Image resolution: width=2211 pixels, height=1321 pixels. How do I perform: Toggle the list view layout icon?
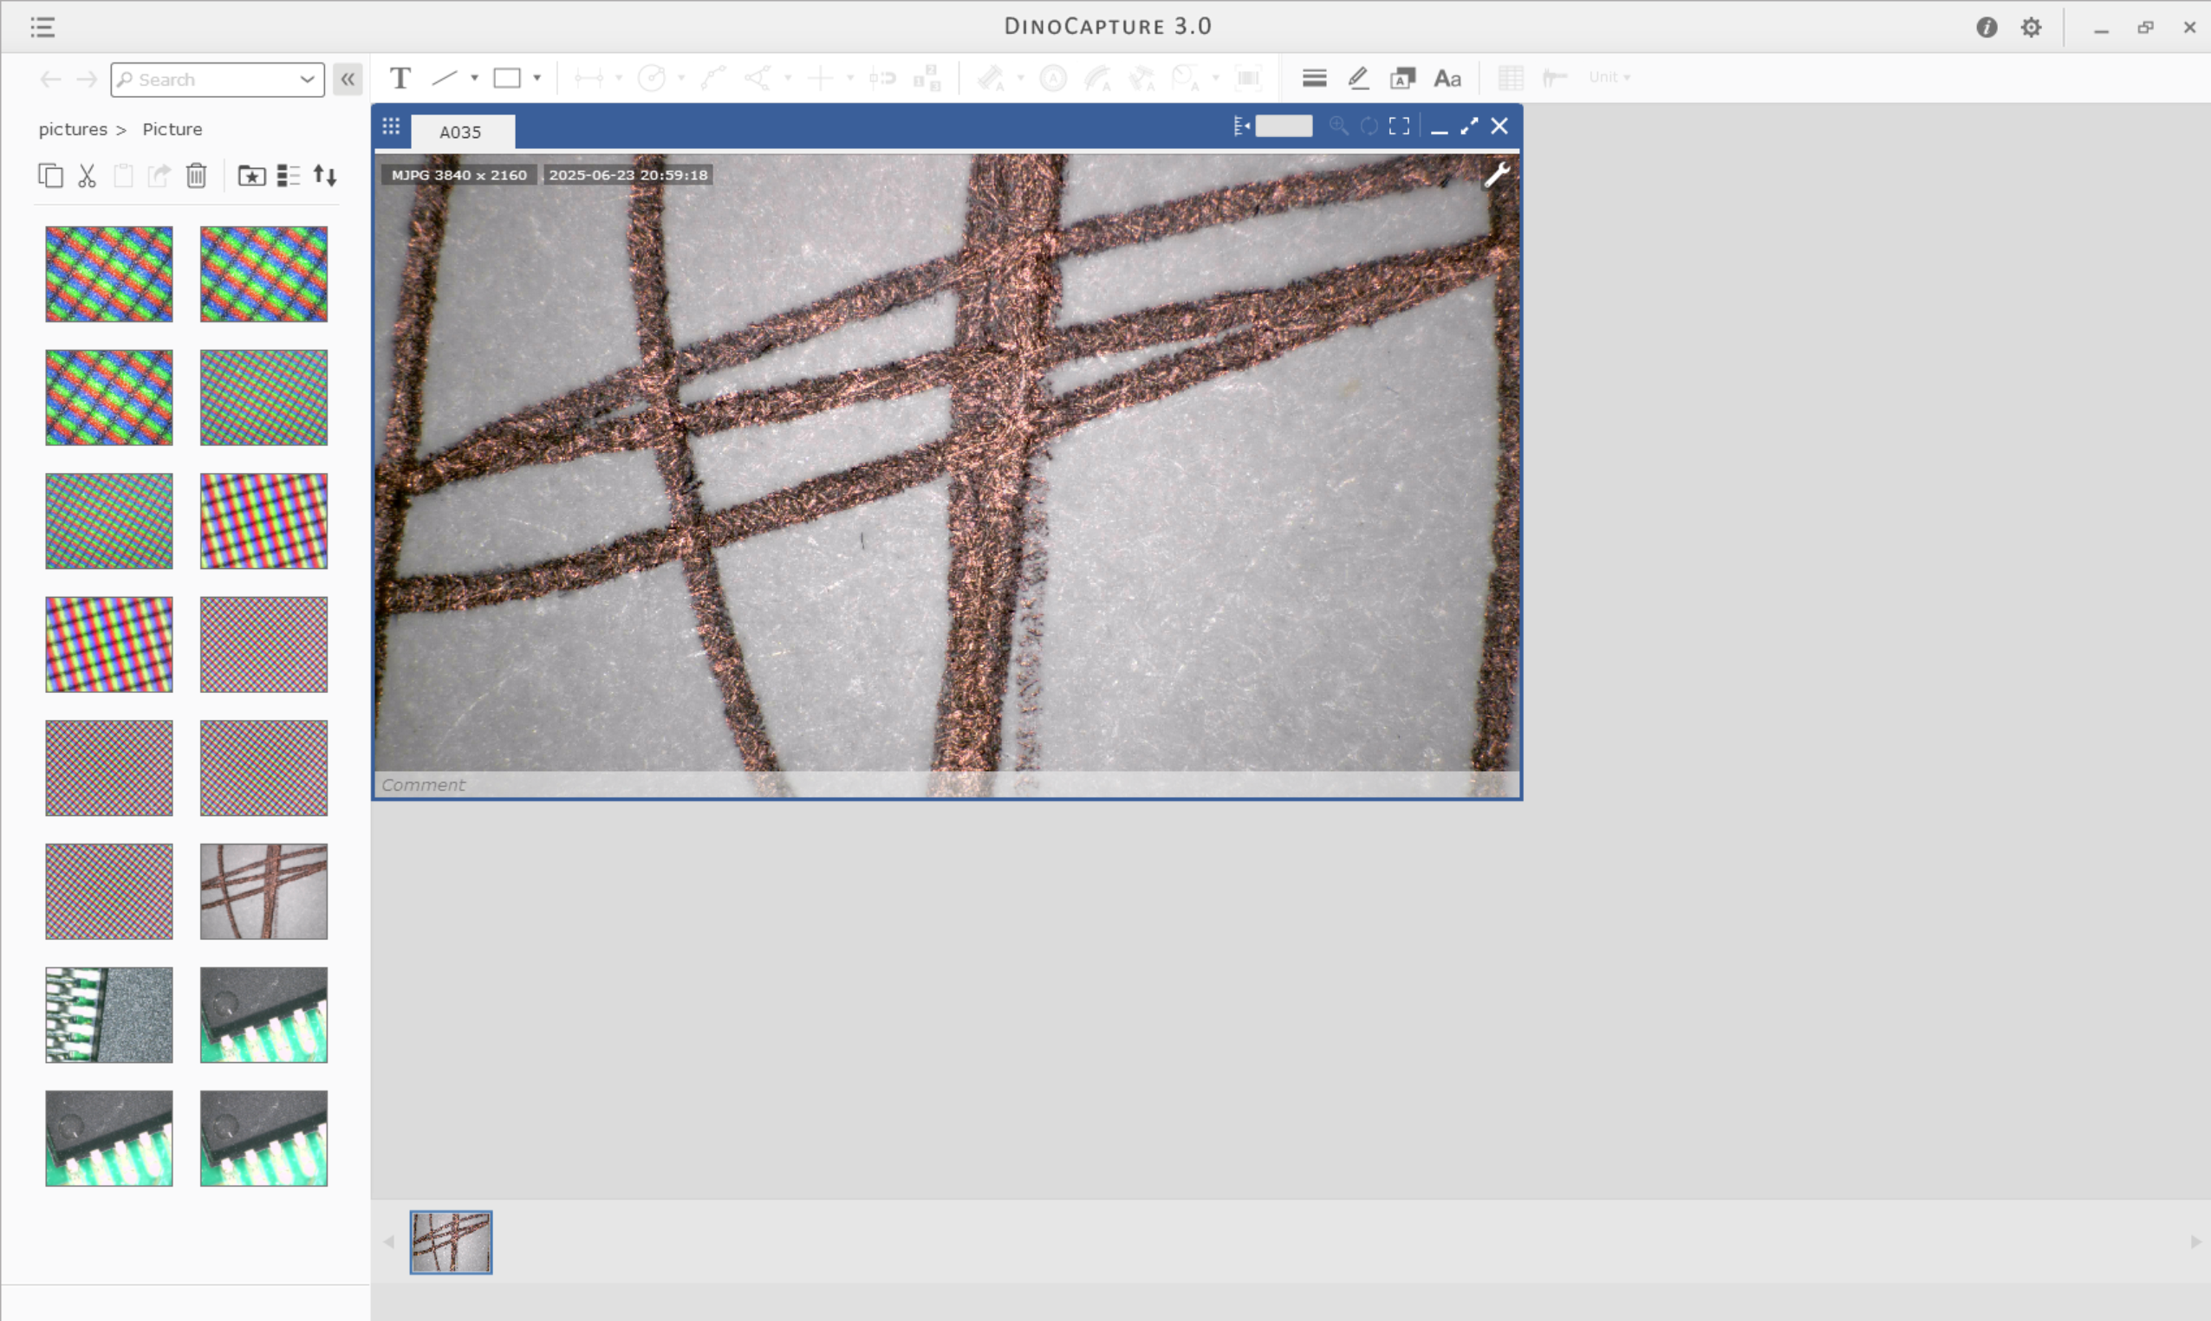tap(288, 175)
